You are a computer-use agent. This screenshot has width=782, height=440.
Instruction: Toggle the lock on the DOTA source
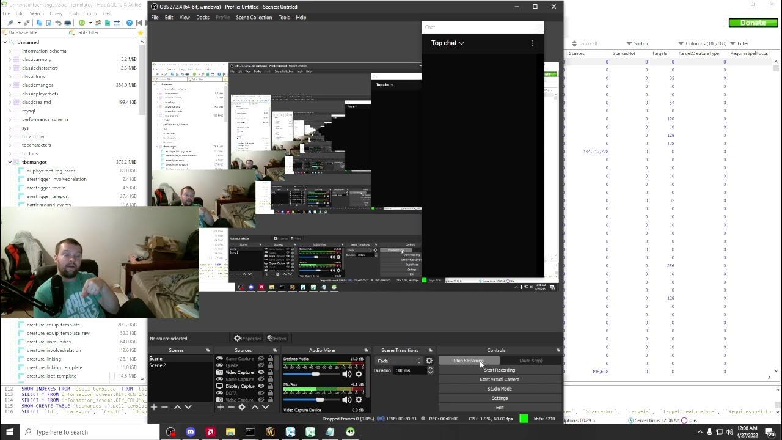coord(270,393)
